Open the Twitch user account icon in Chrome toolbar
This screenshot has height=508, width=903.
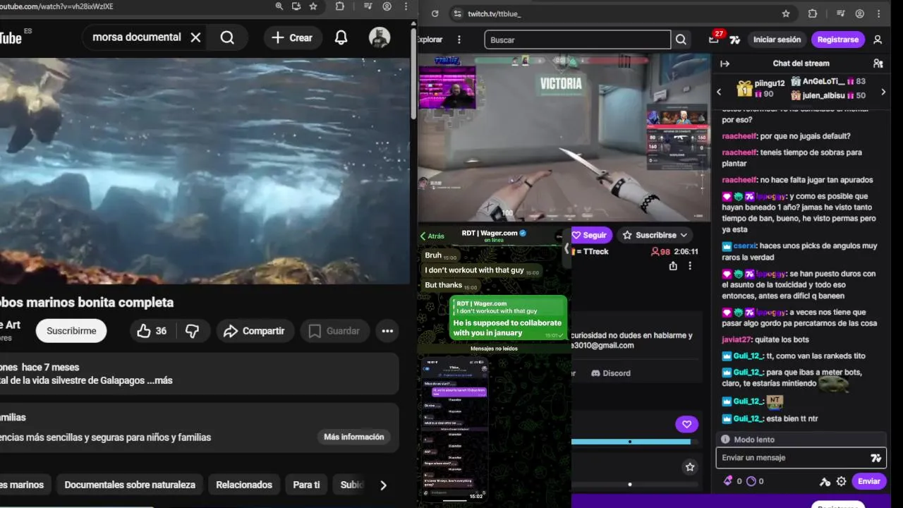click(860, 13)
